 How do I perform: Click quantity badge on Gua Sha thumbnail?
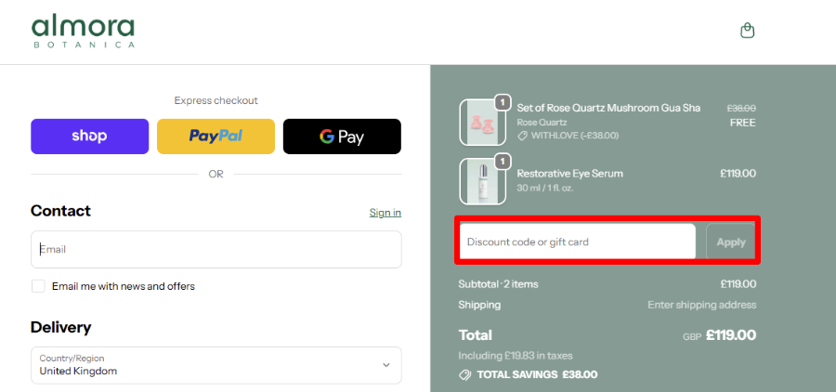pos(503,102)
